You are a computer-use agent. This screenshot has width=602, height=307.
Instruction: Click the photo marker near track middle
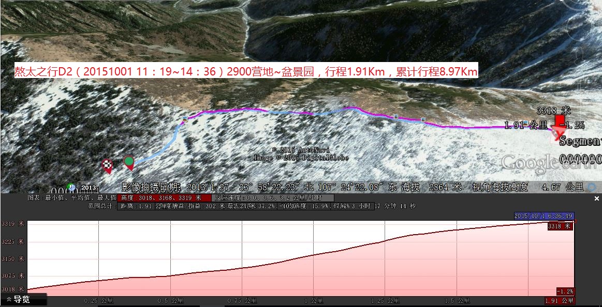point(396,117)
